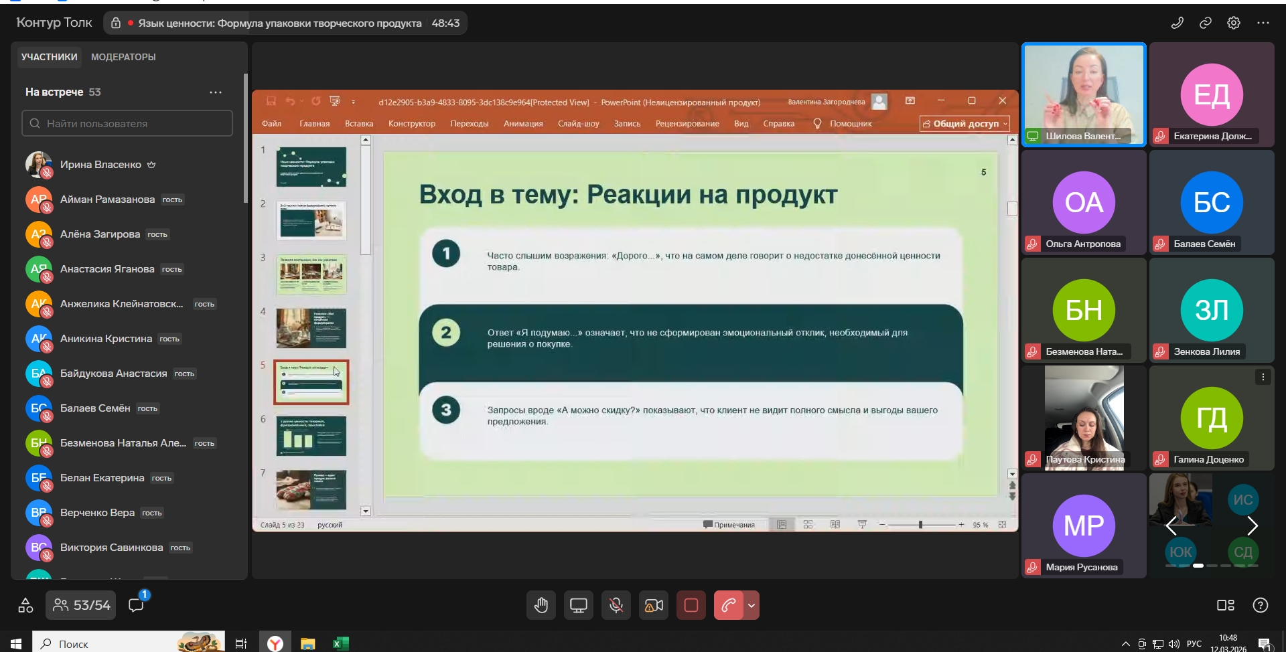Click the Найти пользователя search field

pos(127,123)
